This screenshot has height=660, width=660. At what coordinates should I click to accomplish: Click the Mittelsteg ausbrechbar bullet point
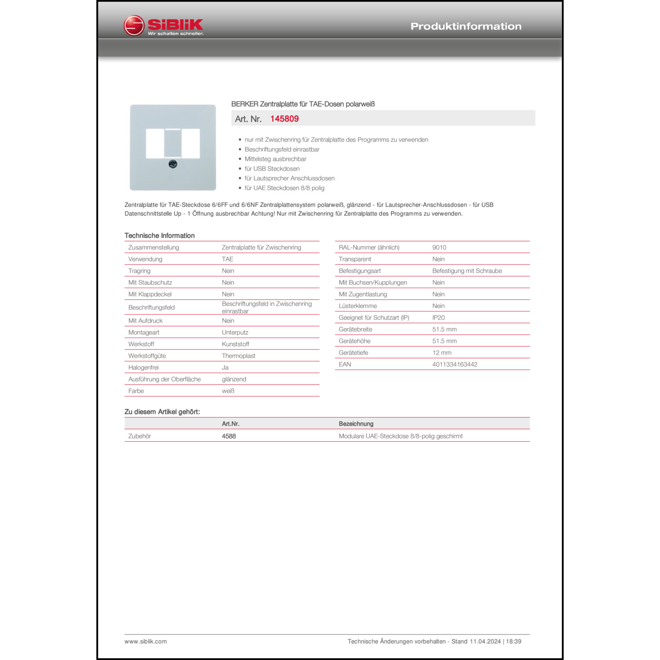pyautogui.click(x=275, y=159)
